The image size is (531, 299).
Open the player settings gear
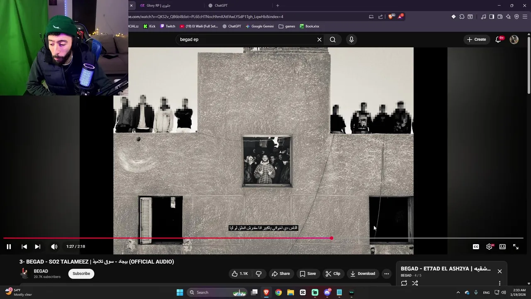pyautogui.click(x=489, y=247)
